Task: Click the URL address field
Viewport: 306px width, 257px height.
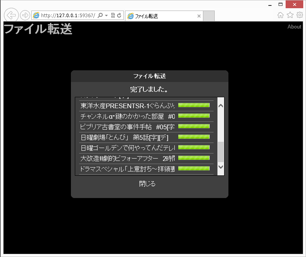Action: coord(67,16)
